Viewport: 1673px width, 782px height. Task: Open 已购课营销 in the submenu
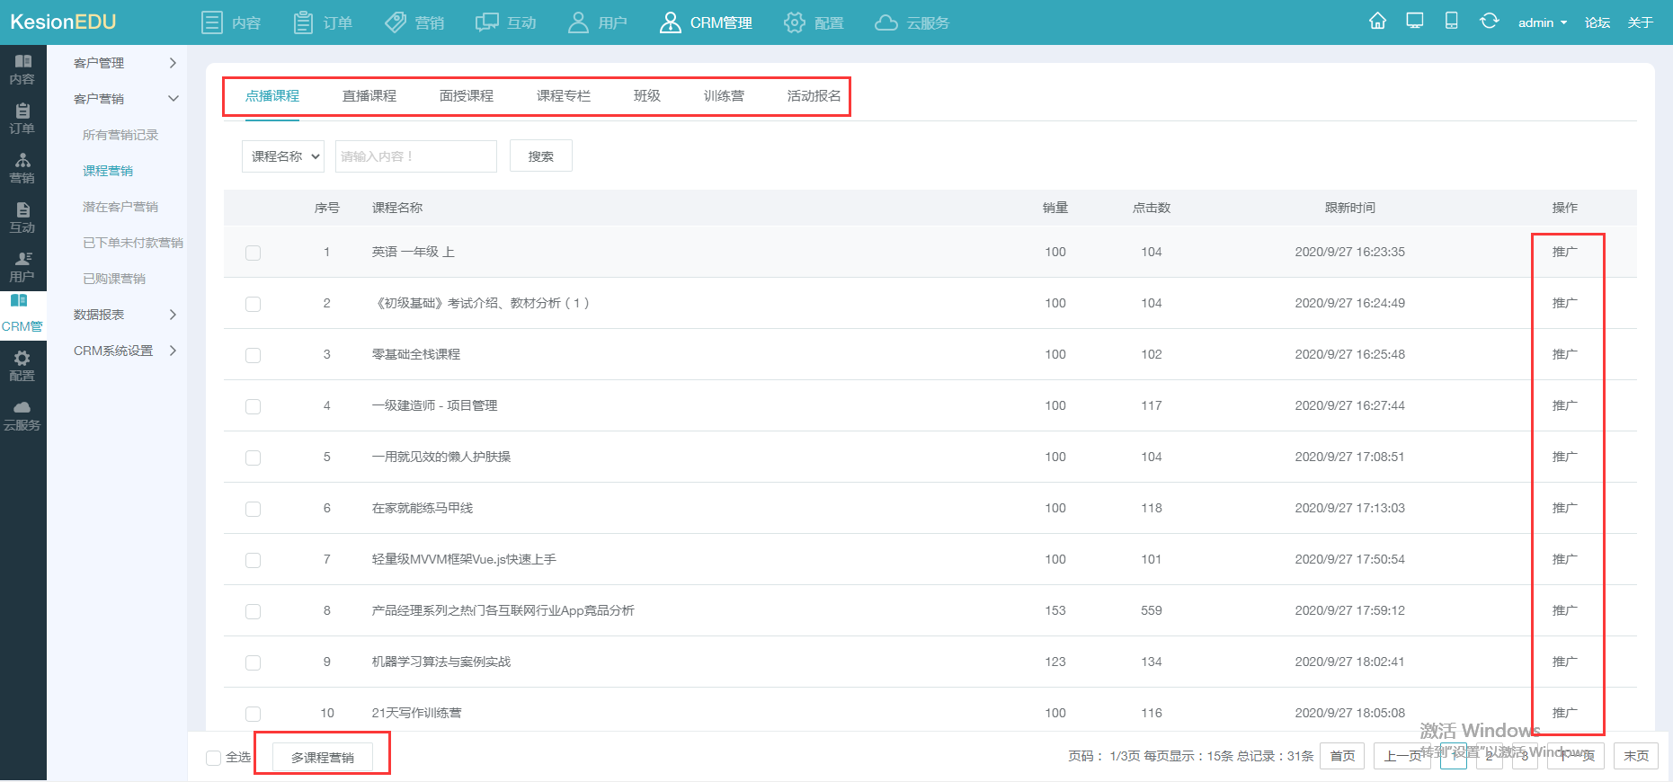(114, 279)
